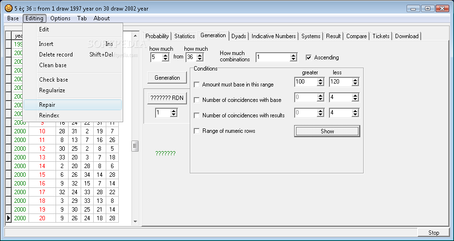Click the red draw number 15 cell
The height and width of the screenshot is (241, 454).
coord(43,175)
